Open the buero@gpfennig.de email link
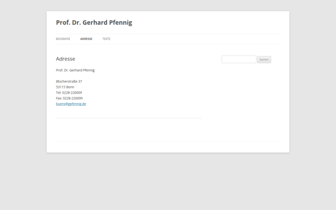336x210 pixels. (x=71, y=104)
